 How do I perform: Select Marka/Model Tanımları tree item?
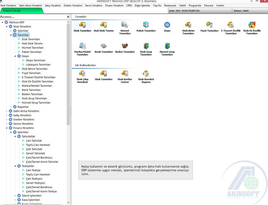(37, 86)
